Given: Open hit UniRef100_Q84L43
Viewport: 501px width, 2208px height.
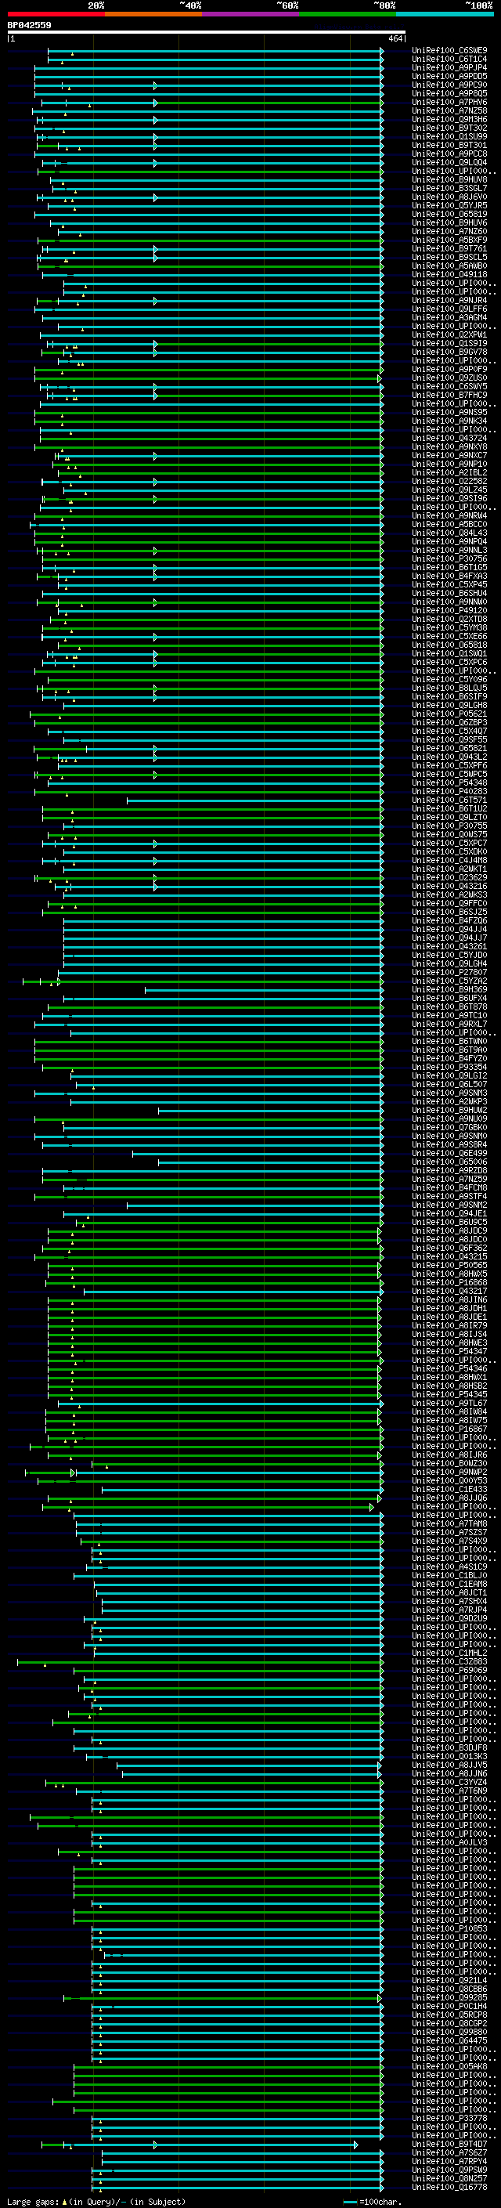Looking at the screenshot, I should pos(449,533).
